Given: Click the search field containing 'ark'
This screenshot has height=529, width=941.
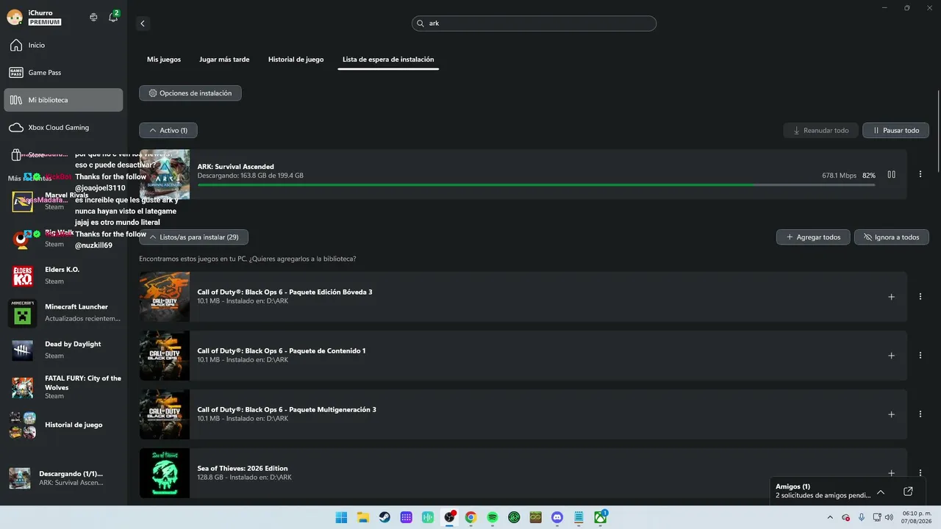Looking at the screenshot, I should click(x=534, y=24).
